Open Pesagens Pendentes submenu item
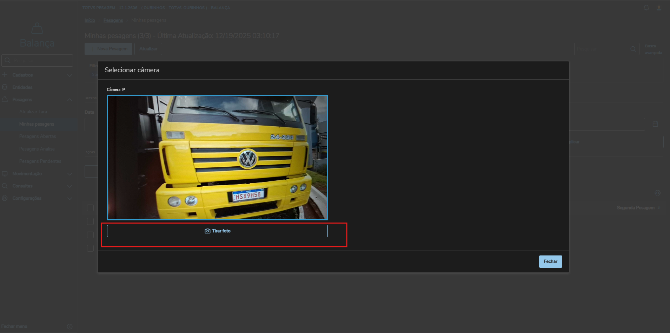 [40, 161]
